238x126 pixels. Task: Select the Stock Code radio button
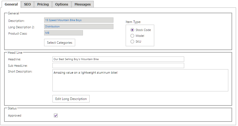point(132,30)
